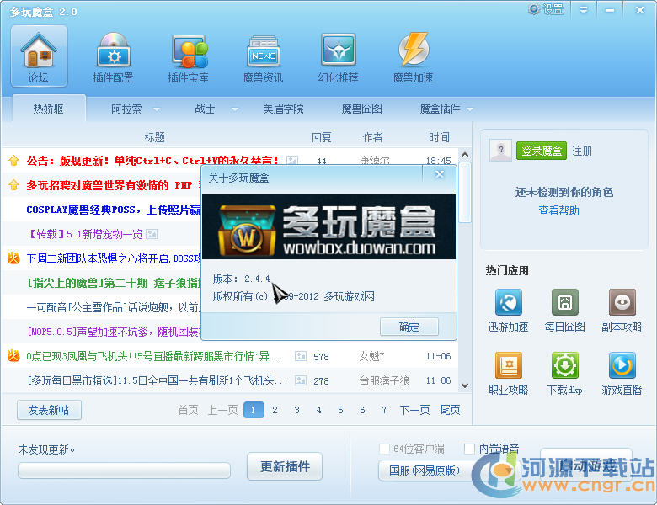Switch to the 魔兽囧图 tab
Viewport: 657px width, 505px height.
(x=362, y=109)
